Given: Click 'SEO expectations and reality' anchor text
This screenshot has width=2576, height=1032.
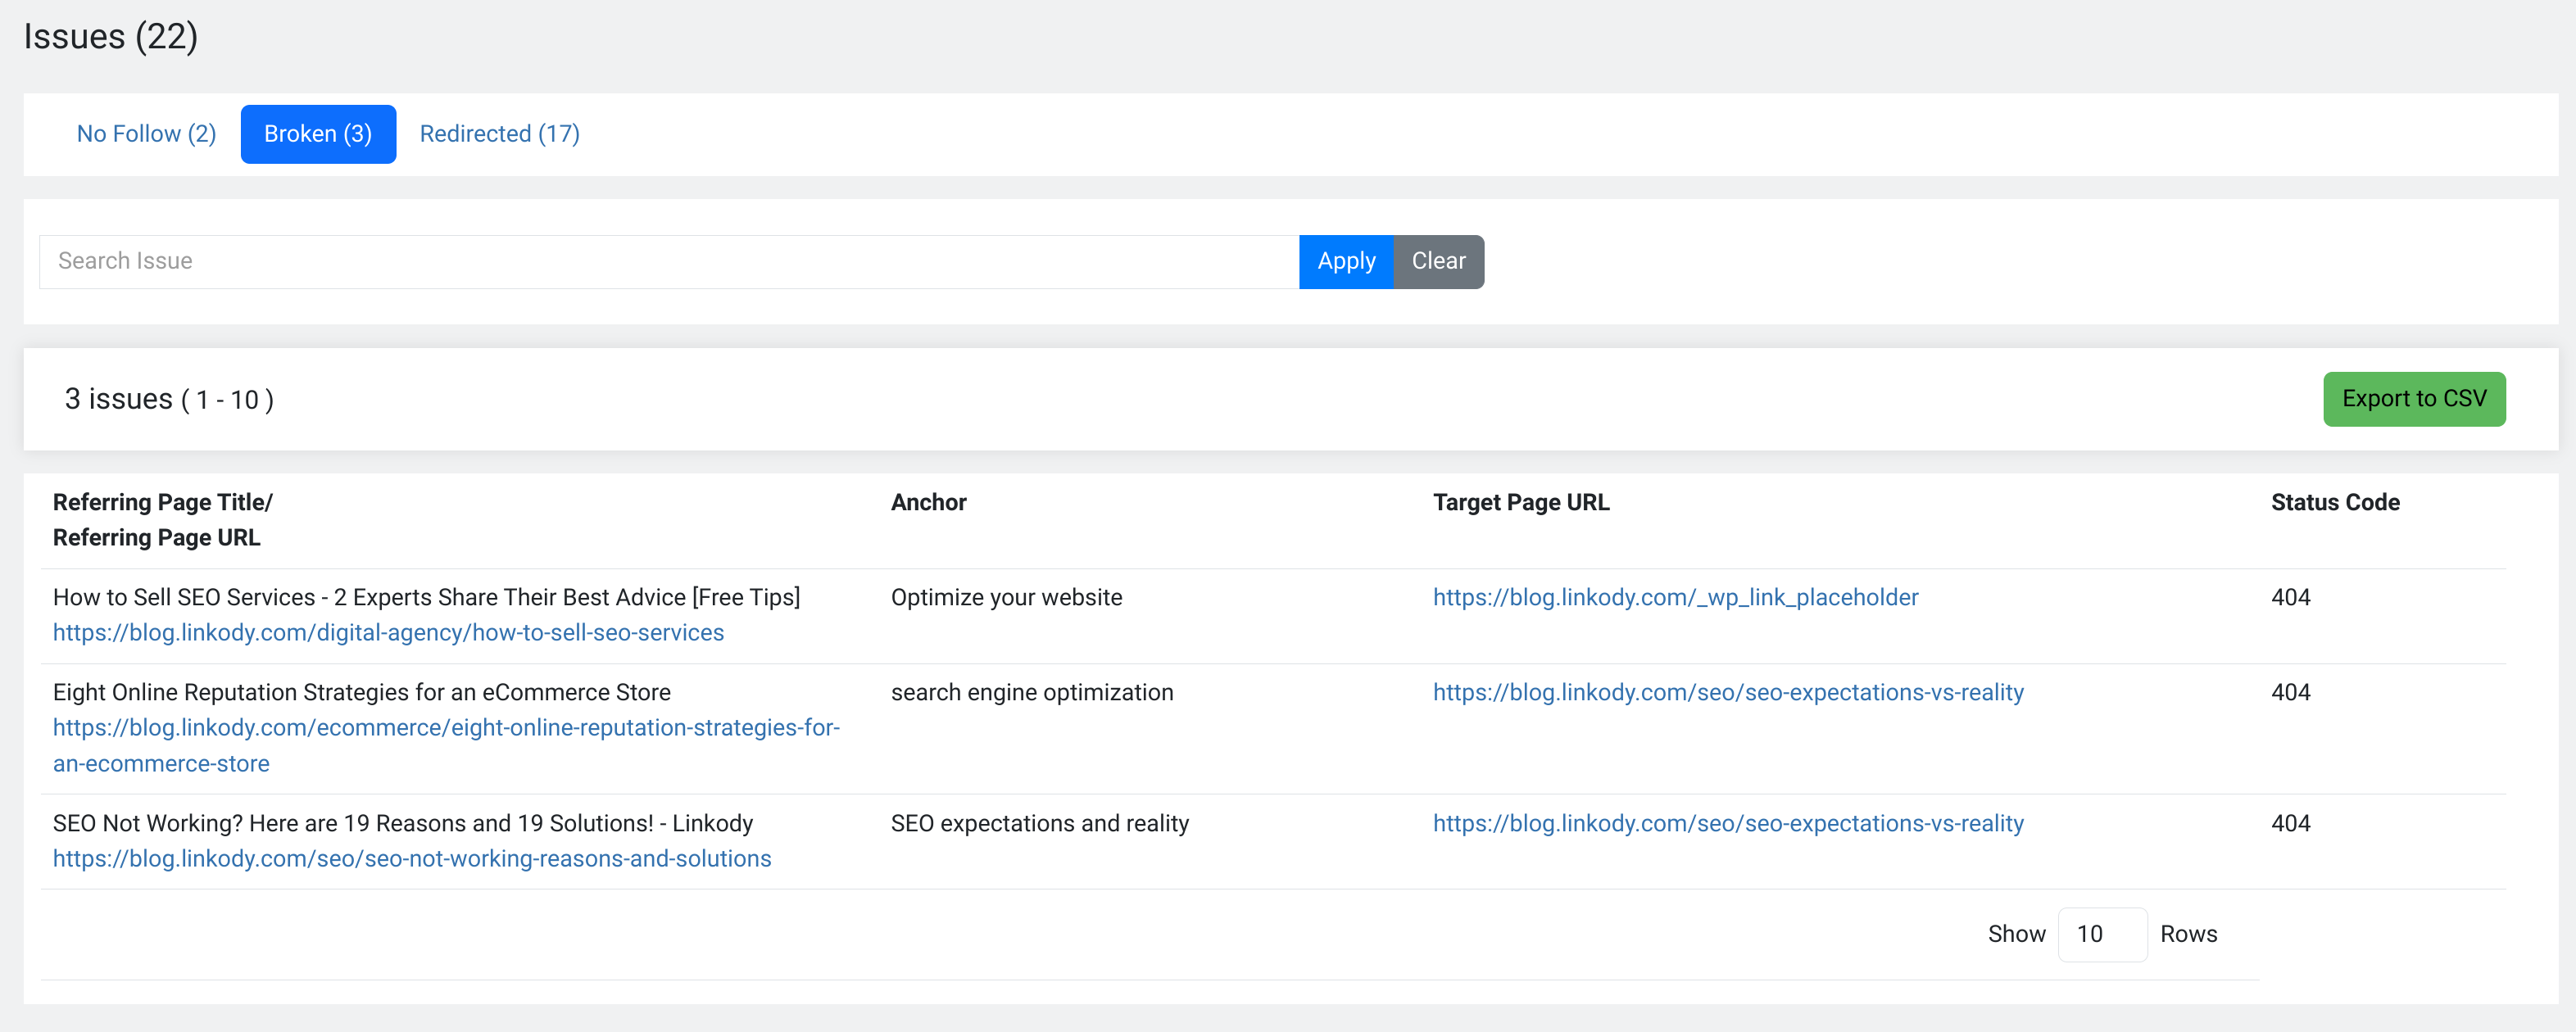Looking at the screenshot, I should pyautogui.click(x=1040, y=824).
